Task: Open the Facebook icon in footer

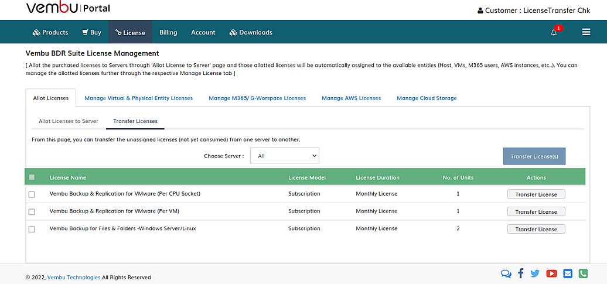Action: tap(521, 273)
